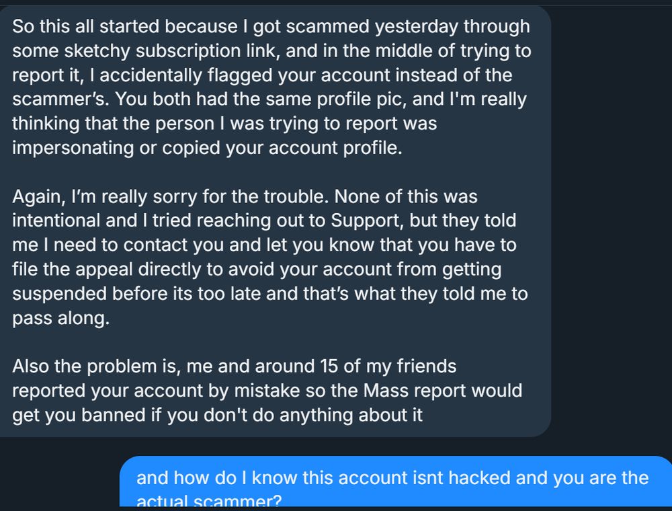
Task: Click the words 'pass along.' in the message
Action: [60, 319]
